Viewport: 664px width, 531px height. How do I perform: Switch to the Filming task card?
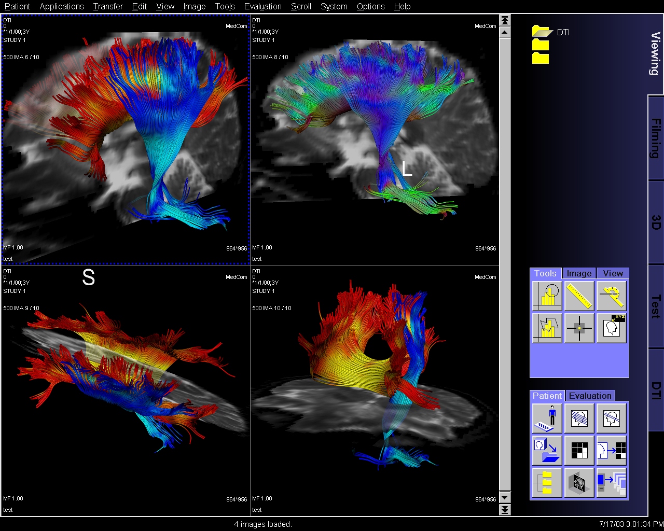pos(656,138)
